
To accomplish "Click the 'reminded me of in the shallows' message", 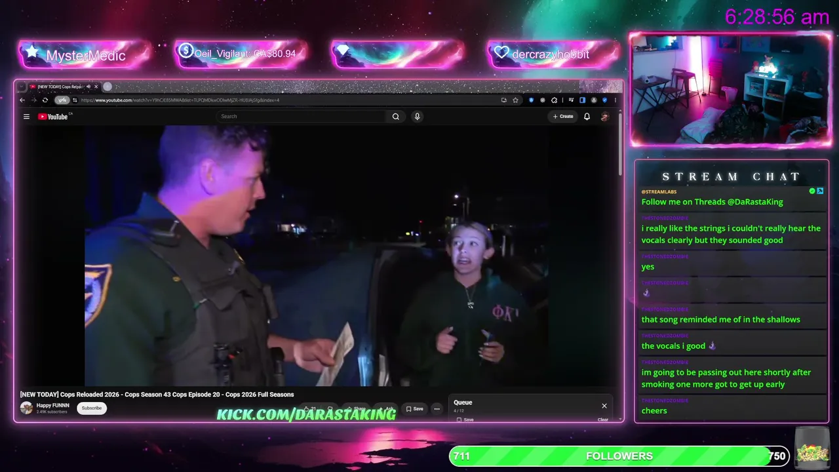I will point(720,319).
